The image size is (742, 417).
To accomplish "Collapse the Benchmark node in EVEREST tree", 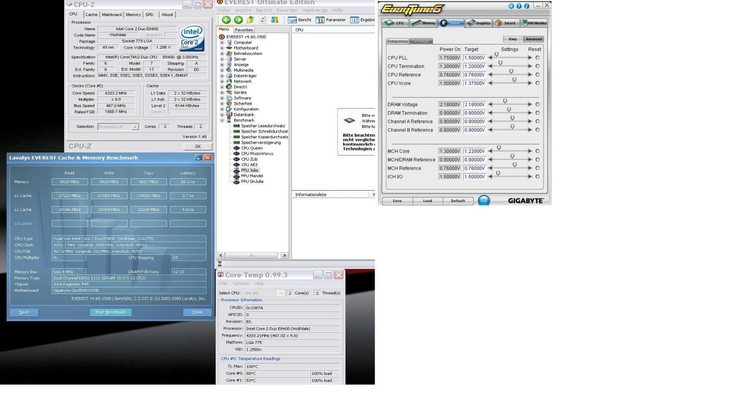I will tap(222, 120).
